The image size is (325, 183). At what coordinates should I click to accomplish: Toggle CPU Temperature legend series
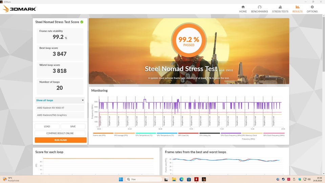click(146, 135)
